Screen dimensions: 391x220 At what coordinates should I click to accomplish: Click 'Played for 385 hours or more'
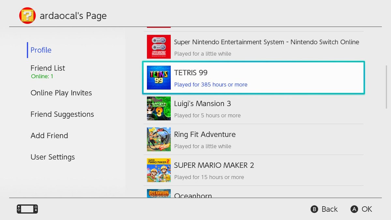211,85
